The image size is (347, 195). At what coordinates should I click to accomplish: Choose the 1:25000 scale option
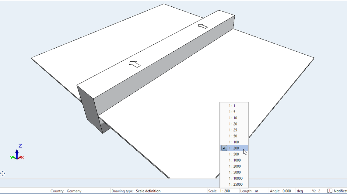coord(236,184)
